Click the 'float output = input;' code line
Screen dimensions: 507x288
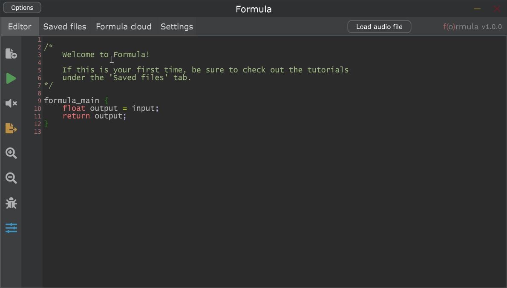[x=110, y=108]
